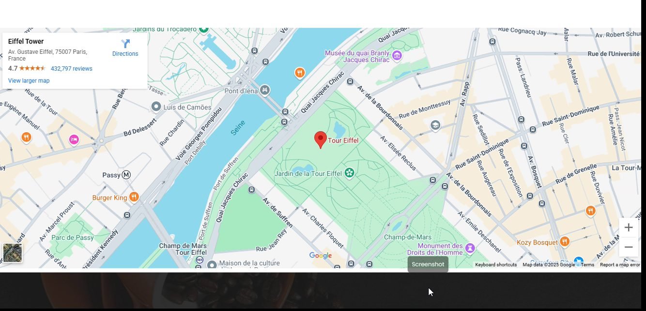Zoom out with the minus button
This screenshot has height=311, width=646.
(x=629, y=247)
